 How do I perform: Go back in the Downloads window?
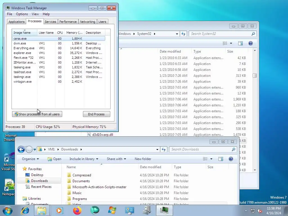pos(21,149)
